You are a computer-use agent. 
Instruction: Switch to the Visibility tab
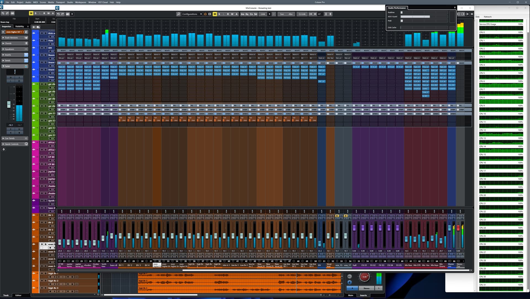19,27
